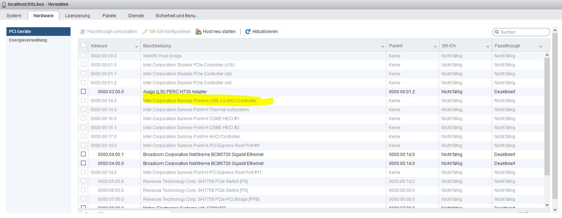Click Renesas SH7758 PCIe-PCI Bridge [PPB] entry

201,199
